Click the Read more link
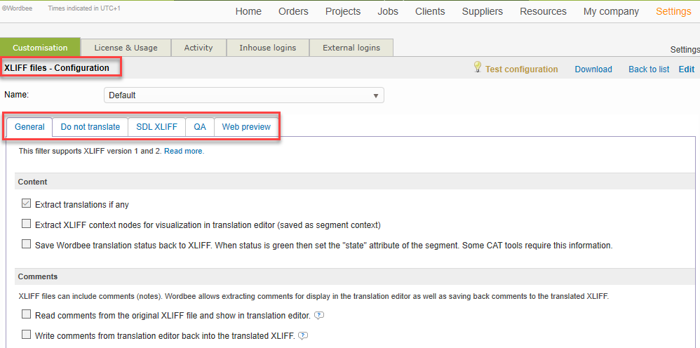This screenshot has width=700, height=348. point(184,151)
